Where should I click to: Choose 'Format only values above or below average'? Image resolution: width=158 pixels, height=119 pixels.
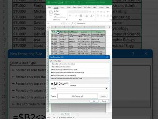tap(80, 73)
